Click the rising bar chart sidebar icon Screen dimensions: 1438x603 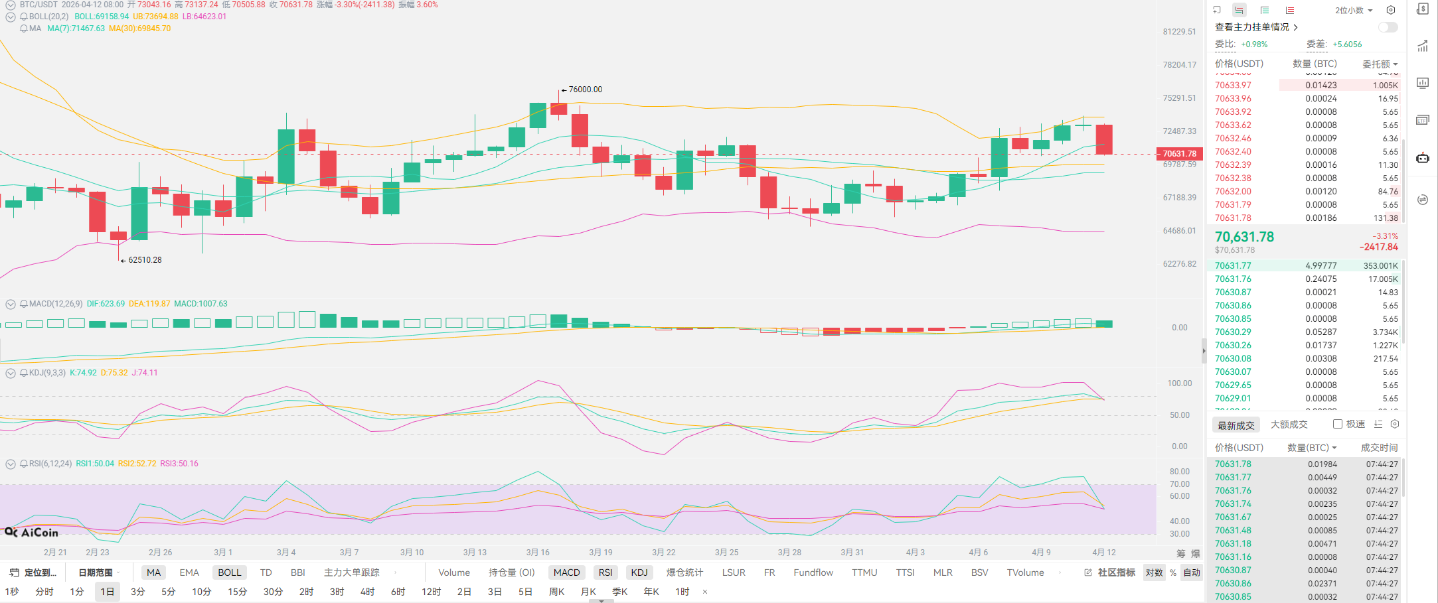pos(1423,46)
